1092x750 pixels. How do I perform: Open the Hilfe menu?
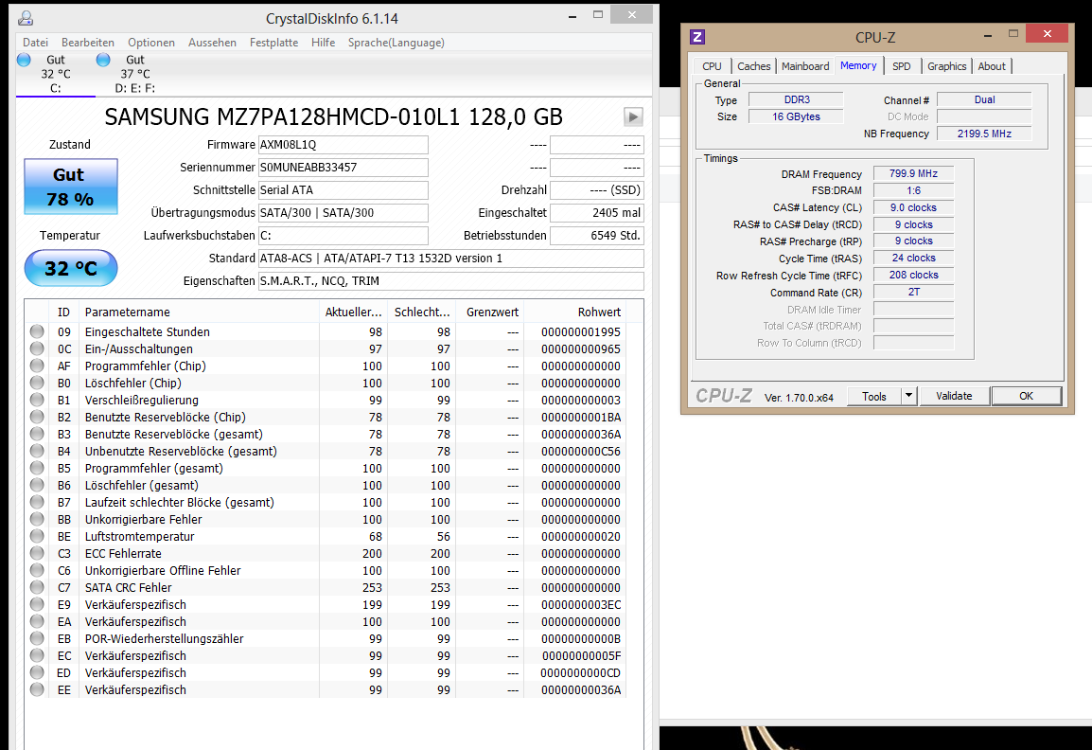coord(323,43)
